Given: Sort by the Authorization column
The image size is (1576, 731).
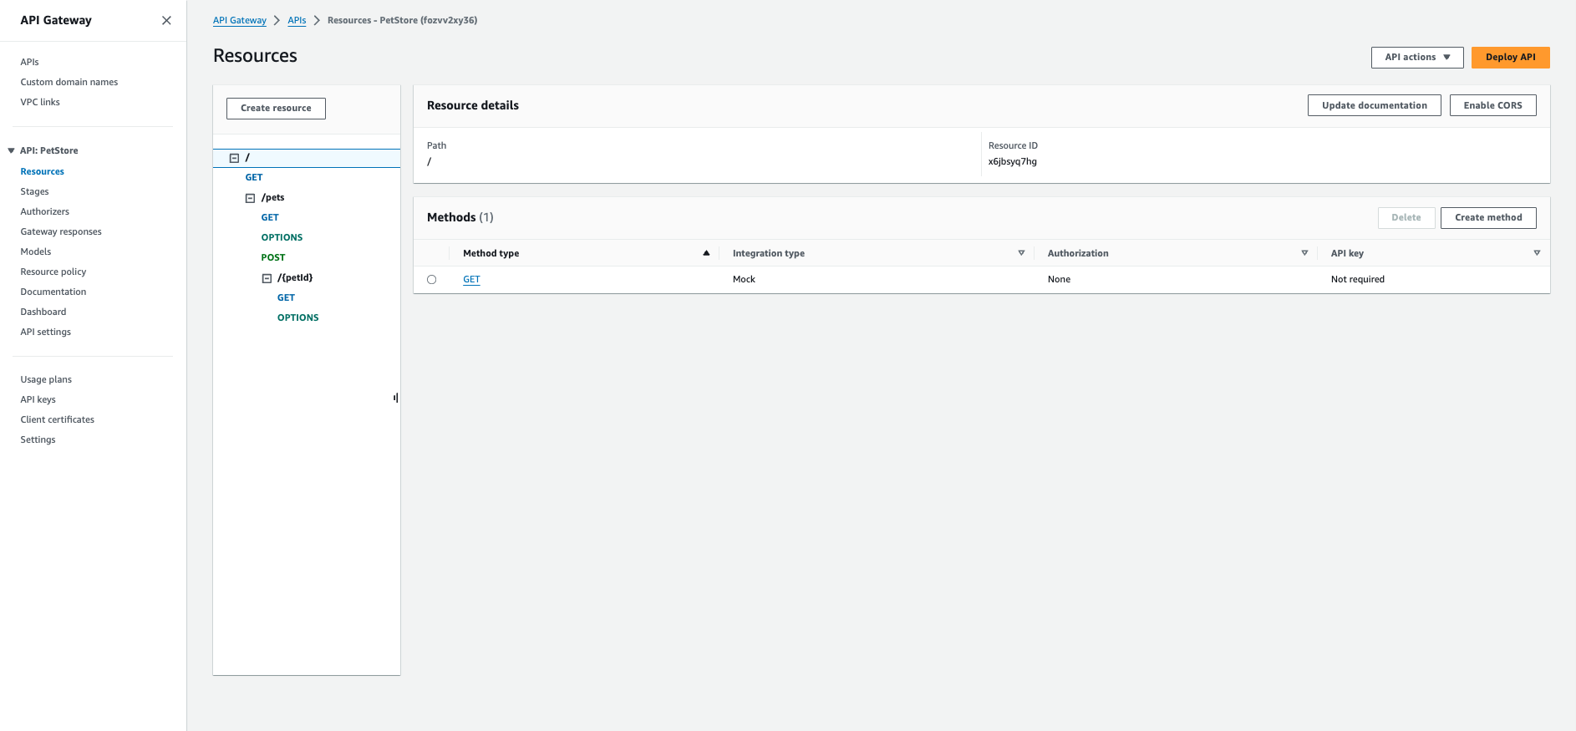Looking at the screenshot, I should click(1304, 253).
